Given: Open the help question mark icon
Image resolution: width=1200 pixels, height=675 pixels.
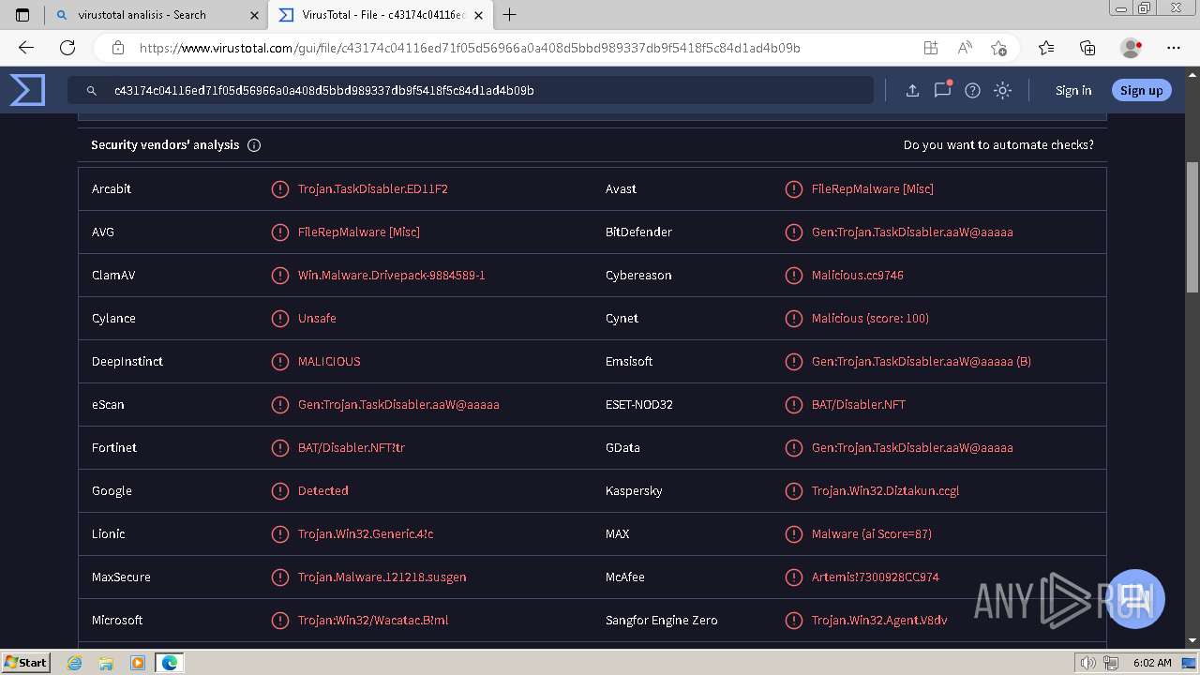Looking at the screenshot, I should [972, 91].
